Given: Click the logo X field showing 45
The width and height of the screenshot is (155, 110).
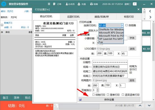Looking at the screenshot, I should click(x=124, y=54).
